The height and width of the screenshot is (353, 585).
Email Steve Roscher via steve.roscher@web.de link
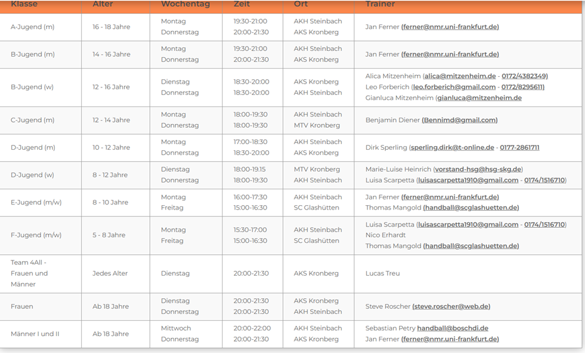click(451, 307)
